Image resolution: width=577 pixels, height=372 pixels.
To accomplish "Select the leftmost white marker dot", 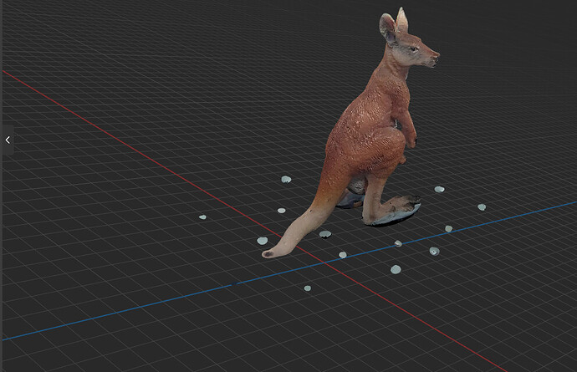I will (202, 217).
